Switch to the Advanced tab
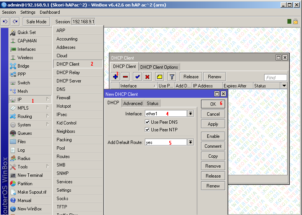The height and width of the screenshot is (215, 302). (x=133, y=103)
